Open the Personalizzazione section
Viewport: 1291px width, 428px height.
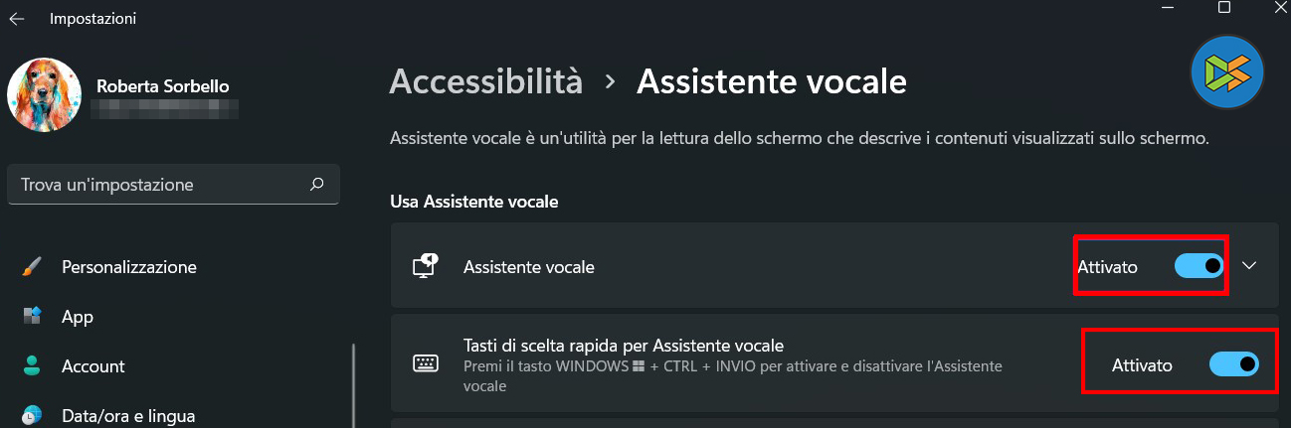pos(128,266)
